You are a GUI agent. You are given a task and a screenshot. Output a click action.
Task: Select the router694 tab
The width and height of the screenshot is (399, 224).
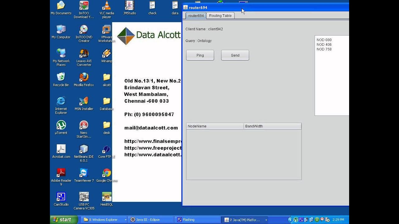pos(196,16)
